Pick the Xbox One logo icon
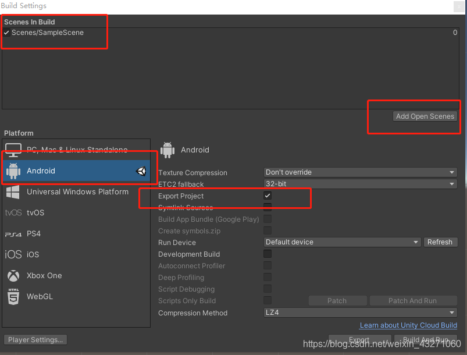This screenshot has height=355, width=467. pyautogui.click(x=13, y=276)
